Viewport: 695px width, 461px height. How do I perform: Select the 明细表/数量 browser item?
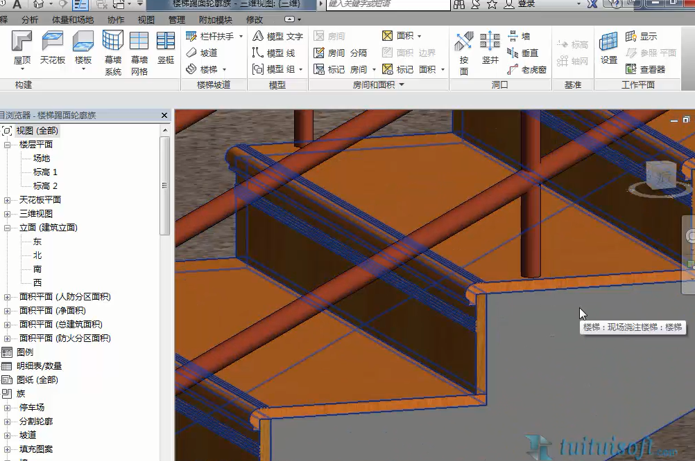coord(39,366)
